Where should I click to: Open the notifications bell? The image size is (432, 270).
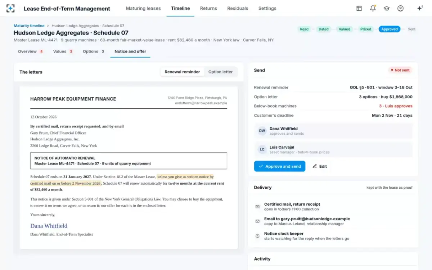click(373, 8)
